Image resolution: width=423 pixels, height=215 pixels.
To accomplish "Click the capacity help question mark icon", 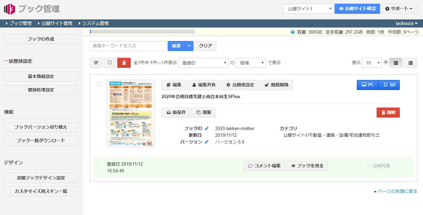I will pos(293,32).
